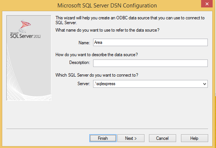The height and width of the screenshot is (148, 216).
Task: Click the title 'Microsoft SQL Server DSN Configuration'
Action: click(x=107, y=6)
